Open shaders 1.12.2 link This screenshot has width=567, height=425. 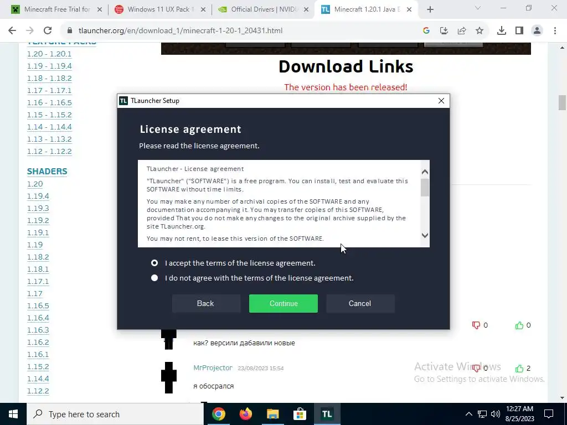coord(38,391)
